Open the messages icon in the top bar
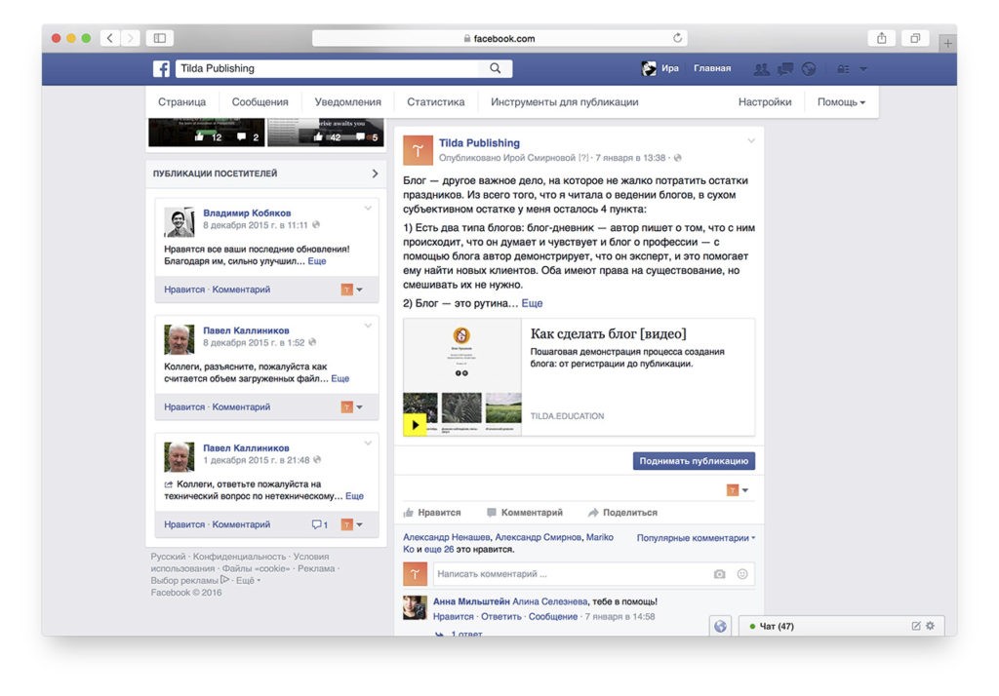Viewport: 999px width, 696px height. (785, 69)
